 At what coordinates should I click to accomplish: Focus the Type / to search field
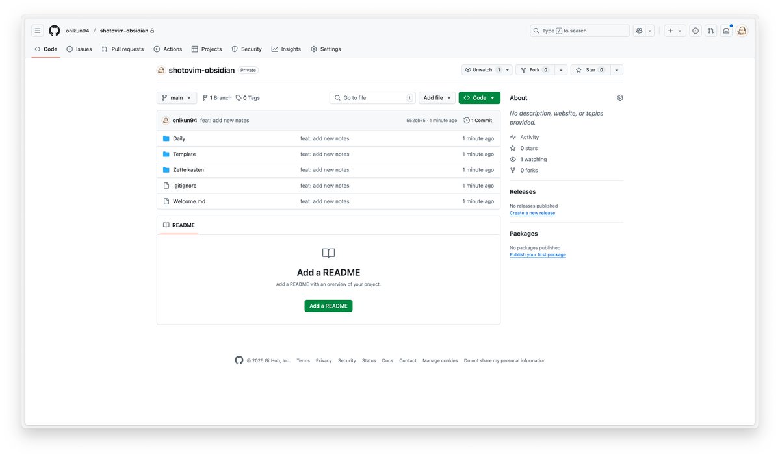[x=580, y=31]
